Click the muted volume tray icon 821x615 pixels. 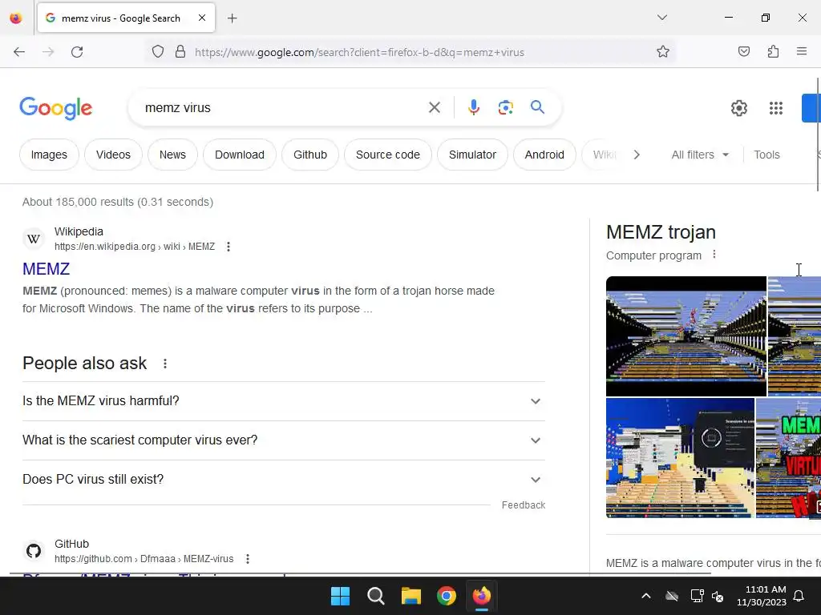pyautogui.click(x=718, y=596)
